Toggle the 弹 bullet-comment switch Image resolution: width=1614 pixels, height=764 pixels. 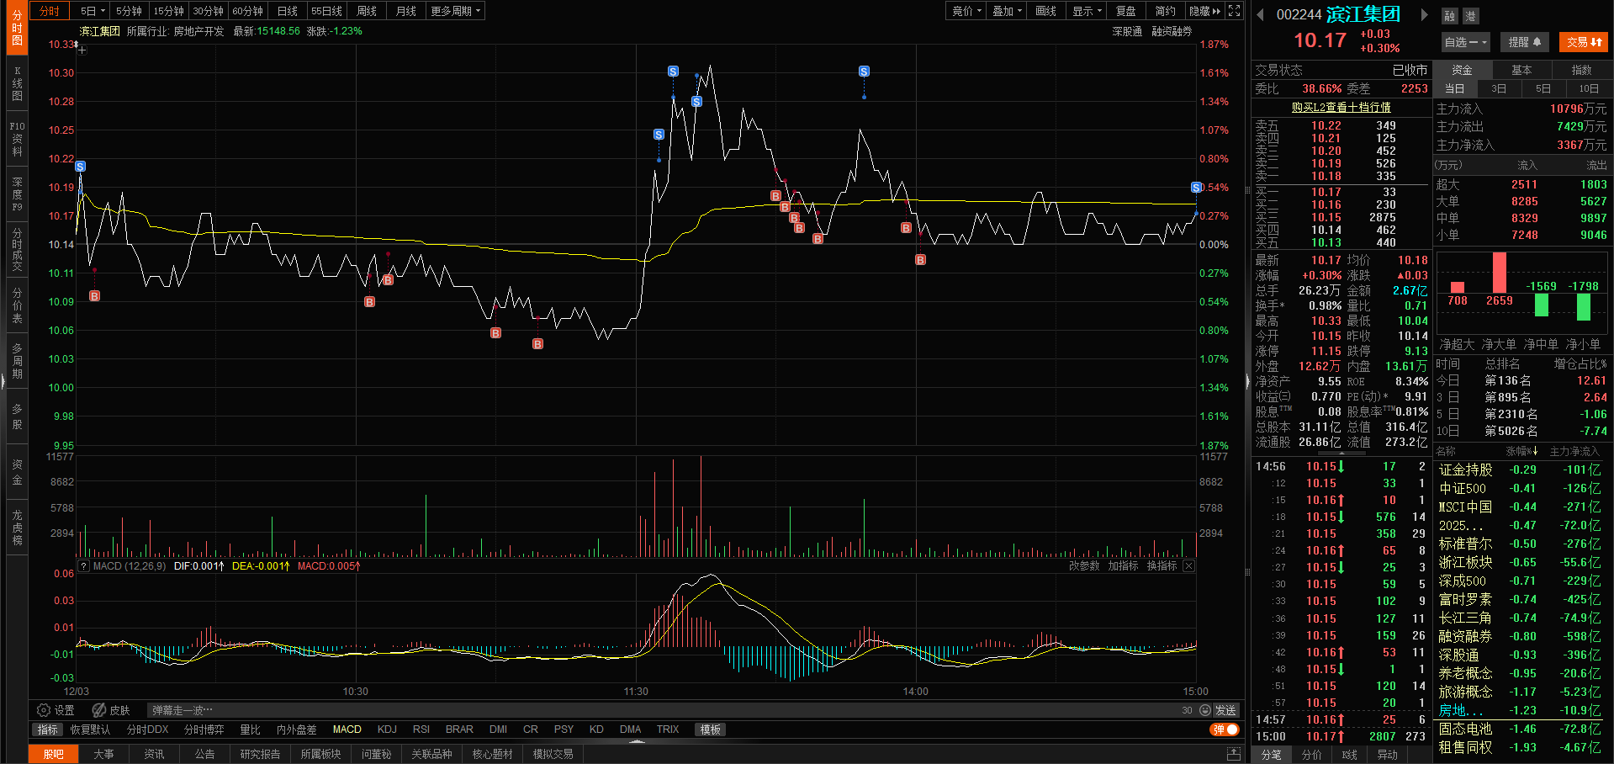pyautogui.click(x=1225, y=730)
